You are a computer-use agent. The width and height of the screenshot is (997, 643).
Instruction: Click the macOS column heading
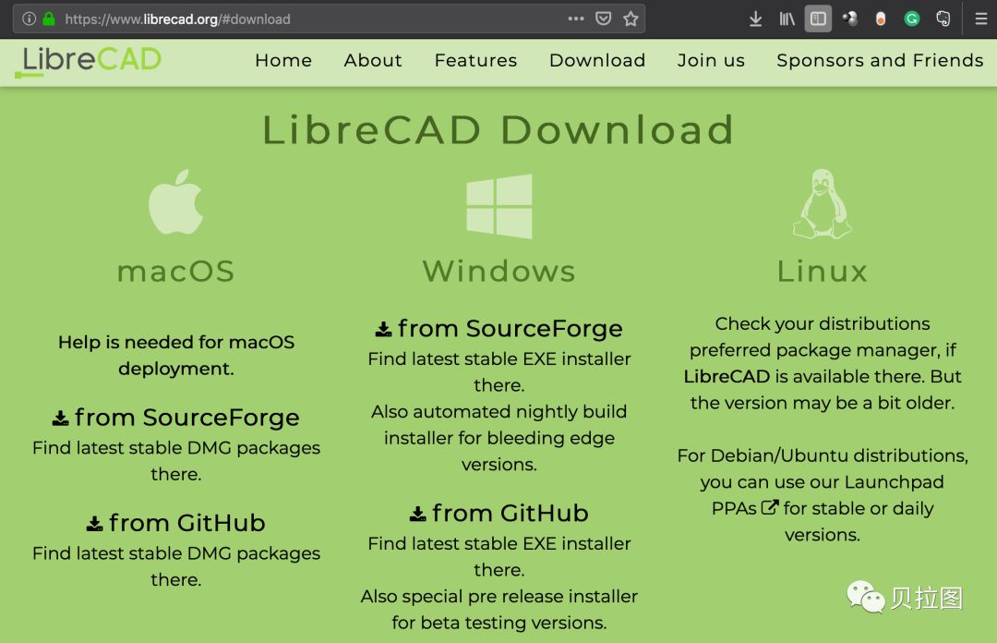click(x=176, y=272)
